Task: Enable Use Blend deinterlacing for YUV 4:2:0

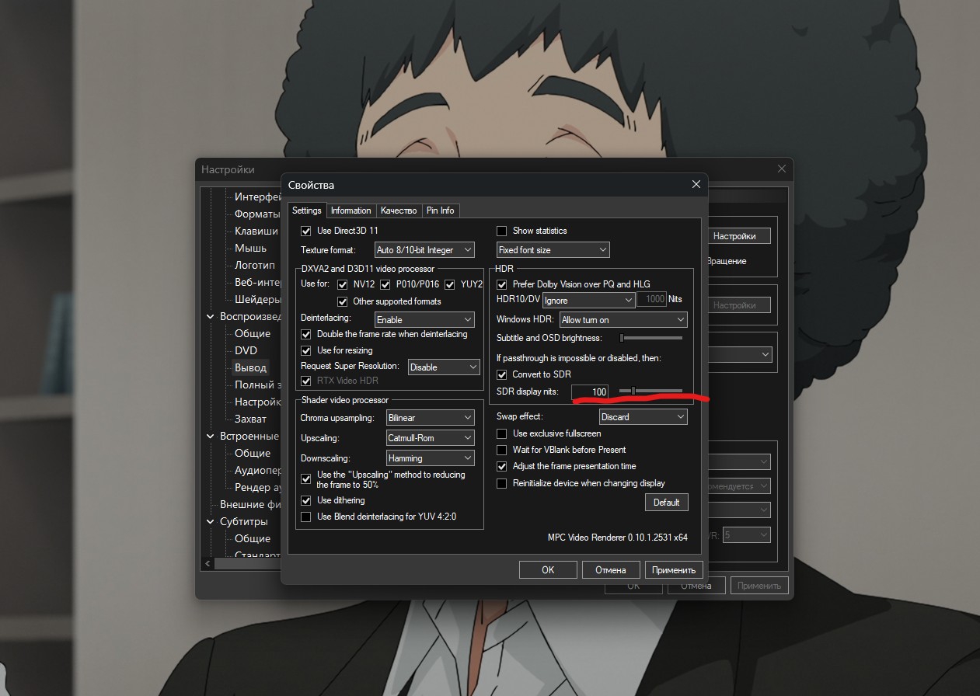Action: click(305, 517)
